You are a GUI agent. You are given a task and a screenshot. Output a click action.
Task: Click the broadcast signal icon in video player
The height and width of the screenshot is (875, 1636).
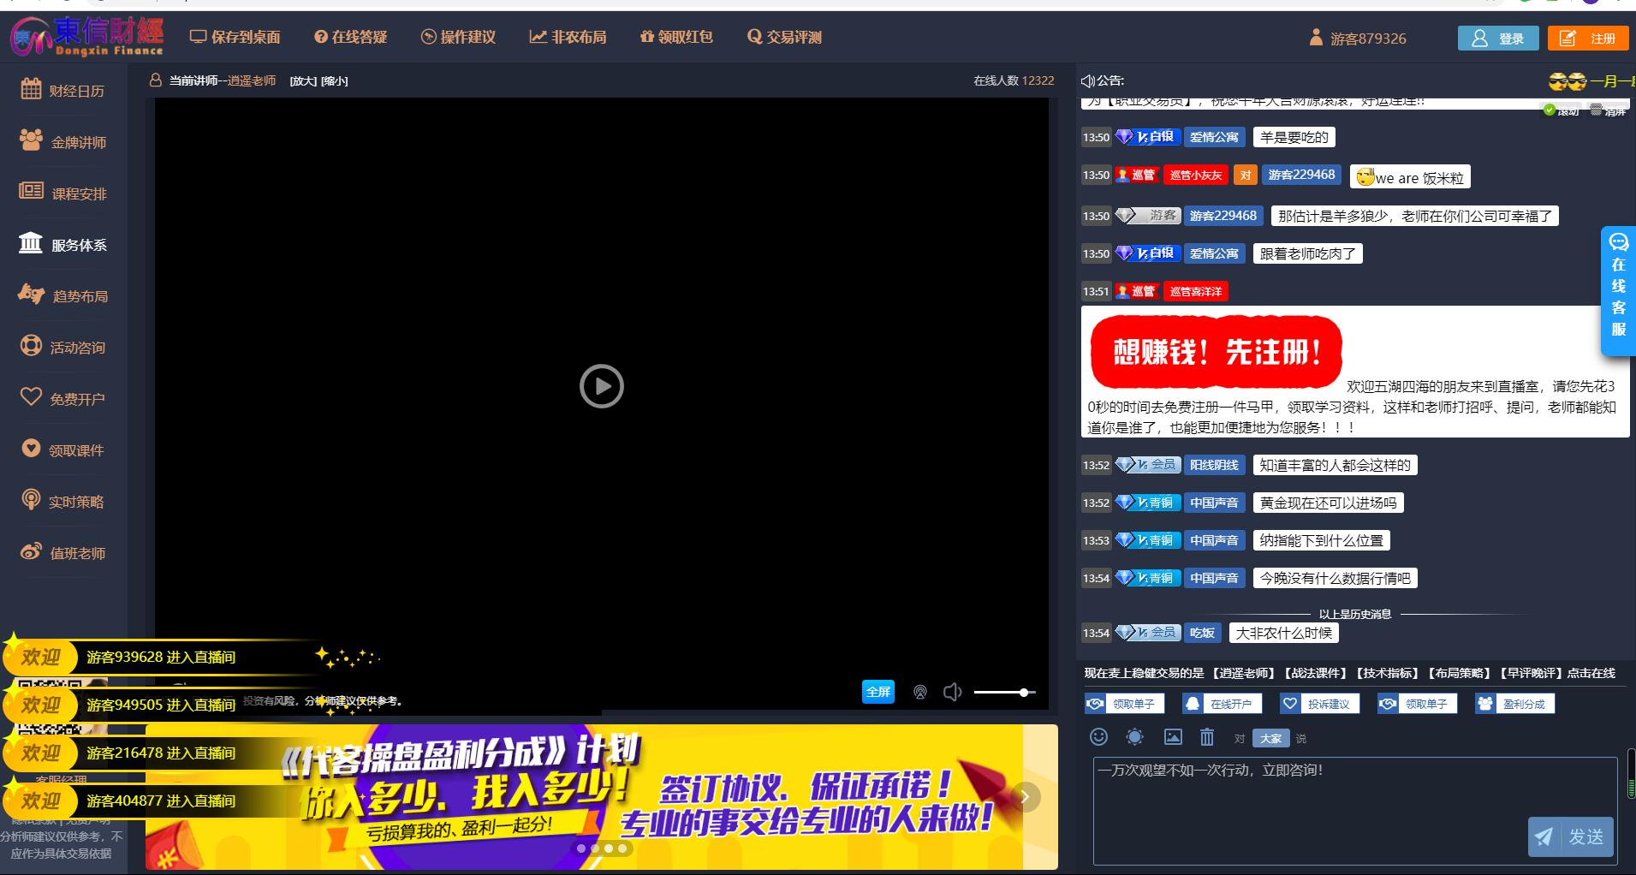click(920, 692)
